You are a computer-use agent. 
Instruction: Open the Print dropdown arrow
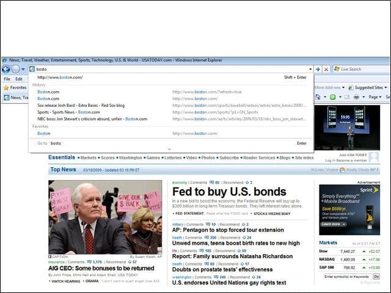point(364,97)
